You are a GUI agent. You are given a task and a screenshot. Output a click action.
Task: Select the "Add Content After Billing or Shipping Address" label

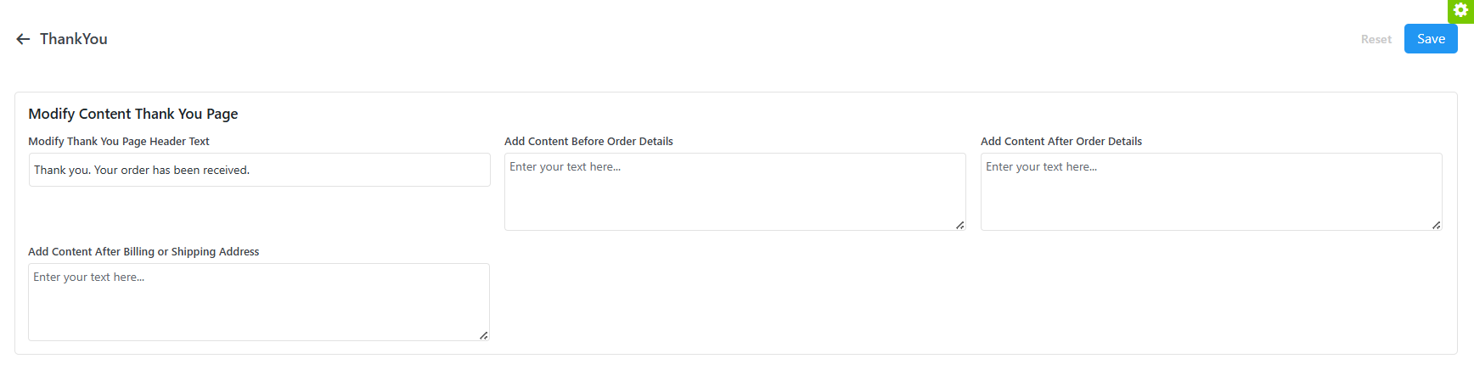coord(143,252)
